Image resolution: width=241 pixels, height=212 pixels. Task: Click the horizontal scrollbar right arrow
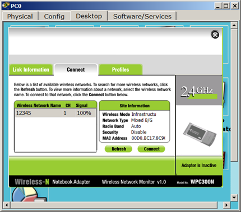[x=226, y=205]
